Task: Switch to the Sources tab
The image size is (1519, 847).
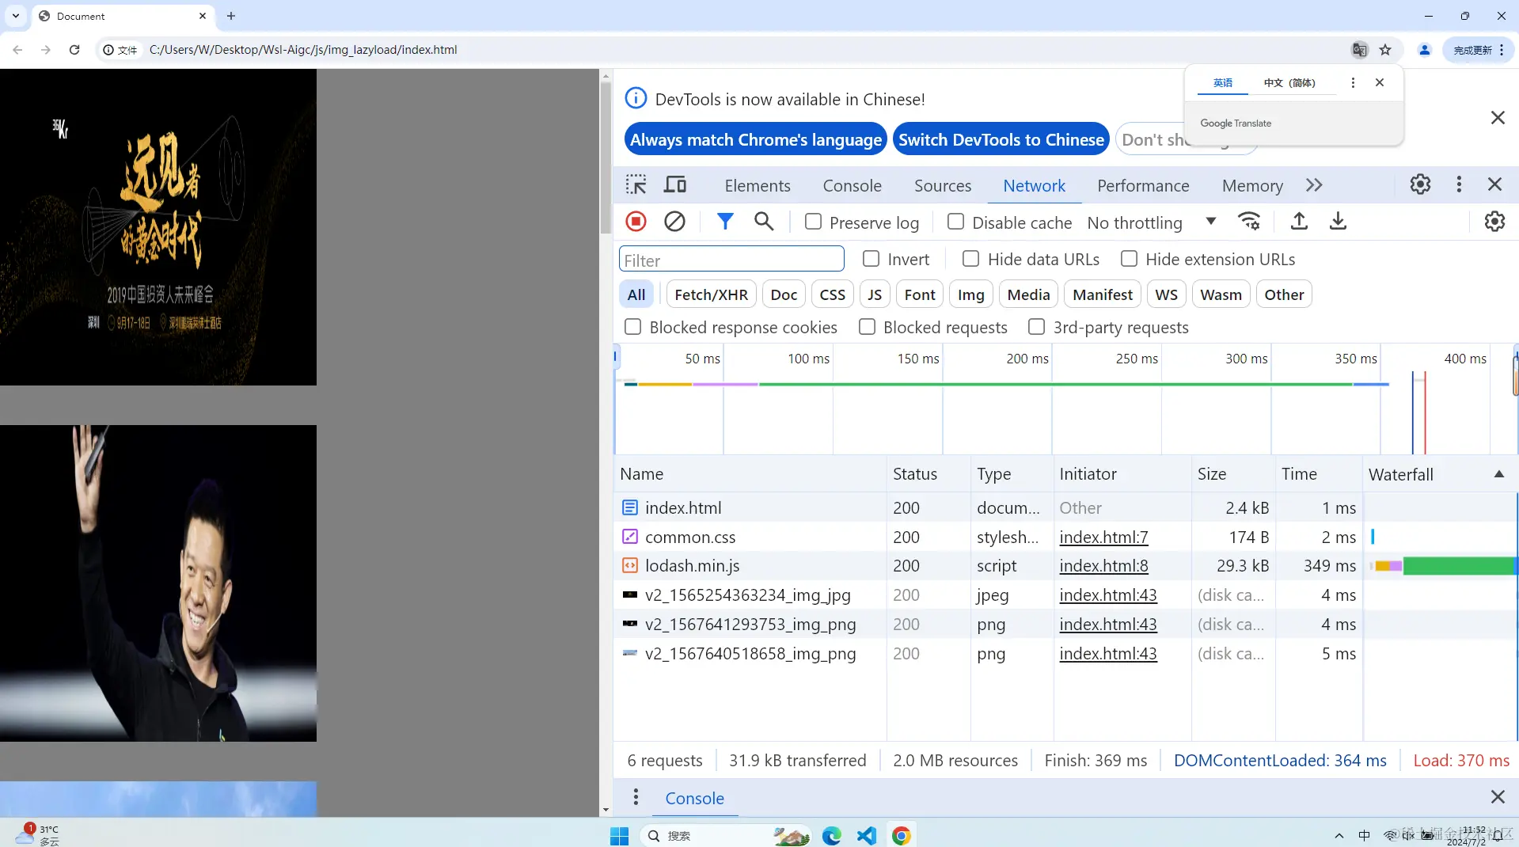Action: pyautogui.click(x=942, y=185)
